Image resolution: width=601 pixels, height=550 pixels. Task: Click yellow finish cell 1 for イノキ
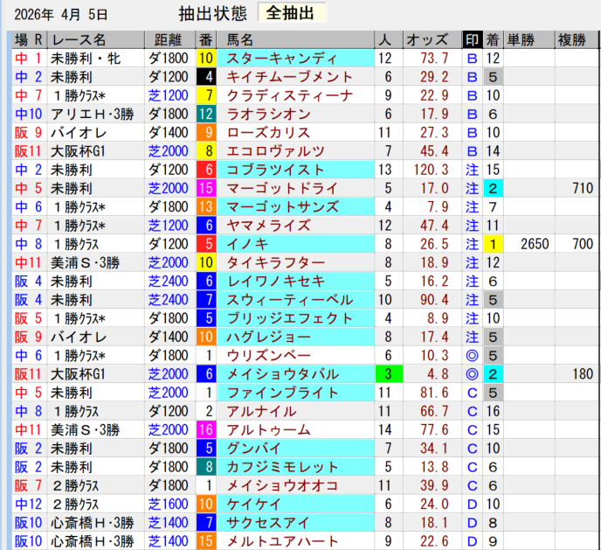pos(493,244)
